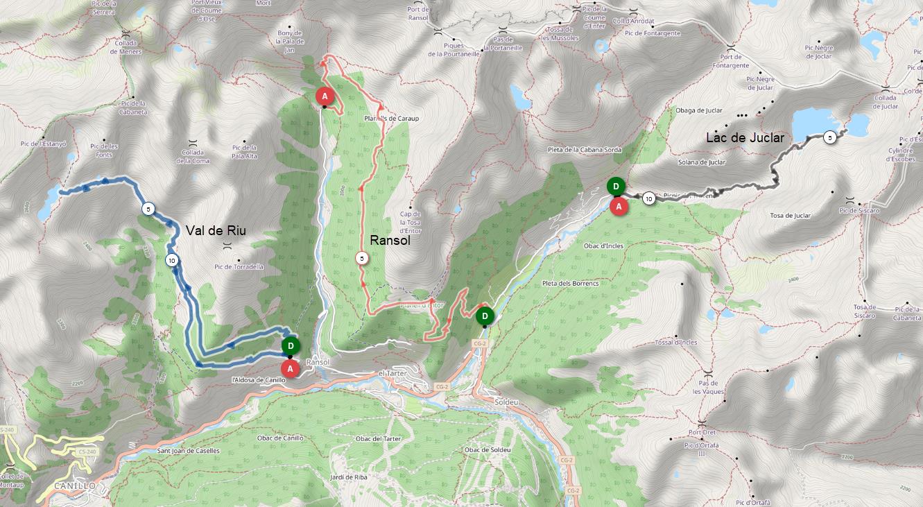
Task: Click kilometer 5 marker on blue Val de Riu route
Action: coord(148,208)
